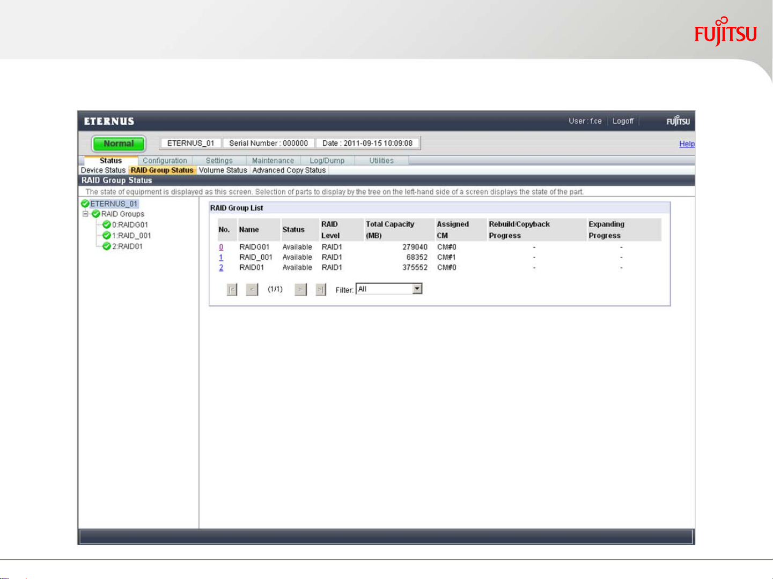Viewport: 773px width, 579px height.
Task: Click the green Normal status indicator
Action: [119, 144]
